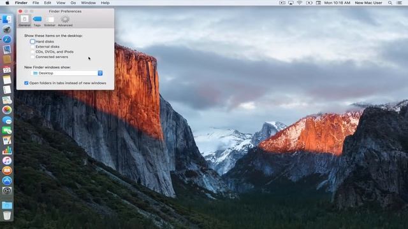Open New Finder windows show dropdown
Viewport: 408px width, 229px height.
point(67,73)
